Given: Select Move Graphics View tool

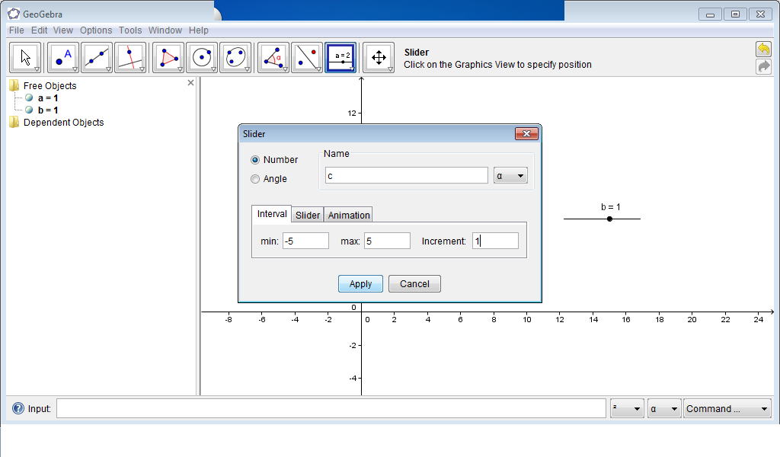Looking at the screenshot, I should (x=379, y=58).
